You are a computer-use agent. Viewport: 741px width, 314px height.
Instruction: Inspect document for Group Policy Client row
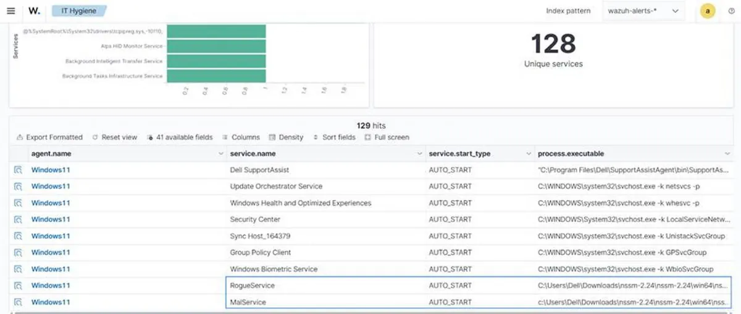click(x=18, y=252)
